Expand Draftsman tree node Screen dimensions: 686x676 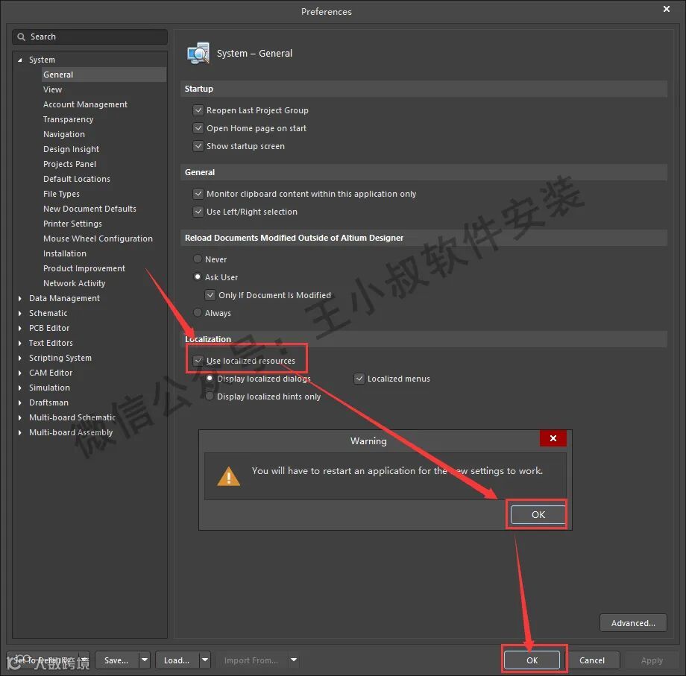coord(19,402)
